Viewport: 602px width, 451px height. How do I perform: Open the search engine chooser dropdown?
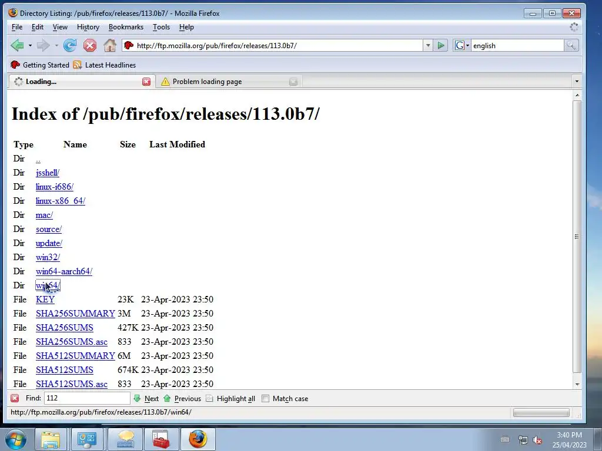[467, 46]
